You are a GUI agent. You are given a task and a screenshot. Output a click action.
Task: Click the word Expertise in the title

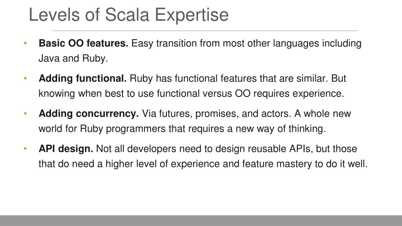pos(192,15)
